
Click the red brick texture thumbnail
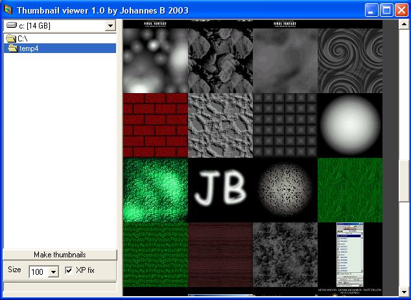[156, 125]
